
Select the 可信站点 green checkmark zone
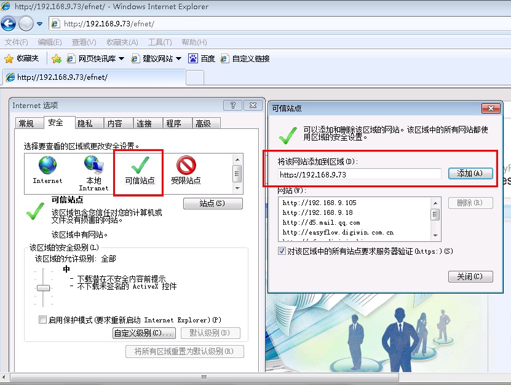coord(140,165)
